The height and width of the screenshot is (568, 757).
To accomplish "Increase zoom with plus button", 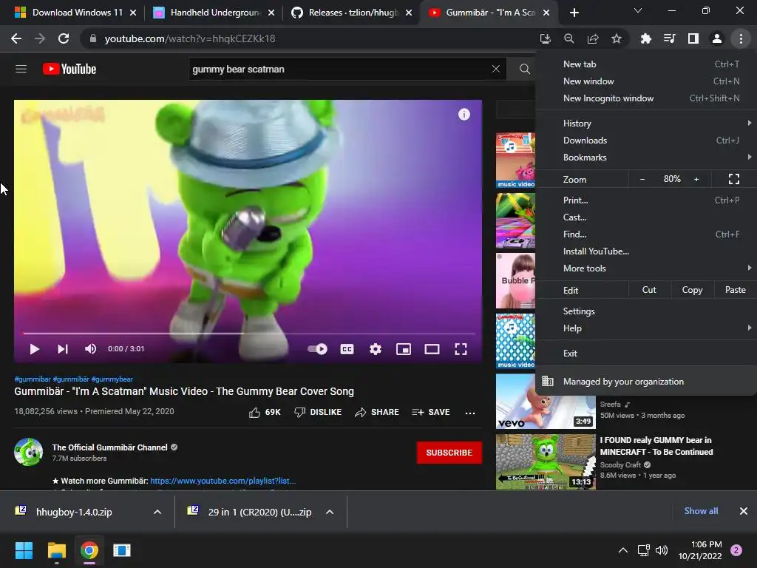I will point(696,179).
